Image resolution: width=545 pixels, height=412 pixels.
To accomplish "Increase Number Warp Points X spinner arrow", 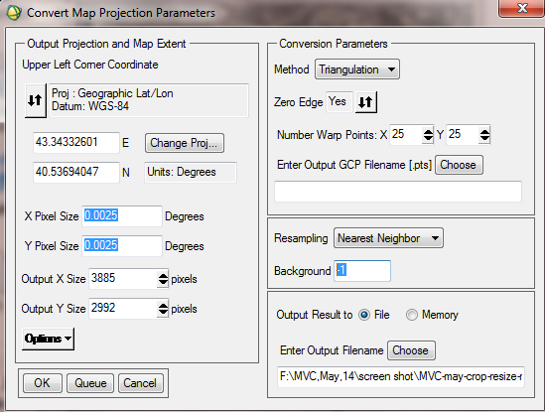I will point(428,131).
